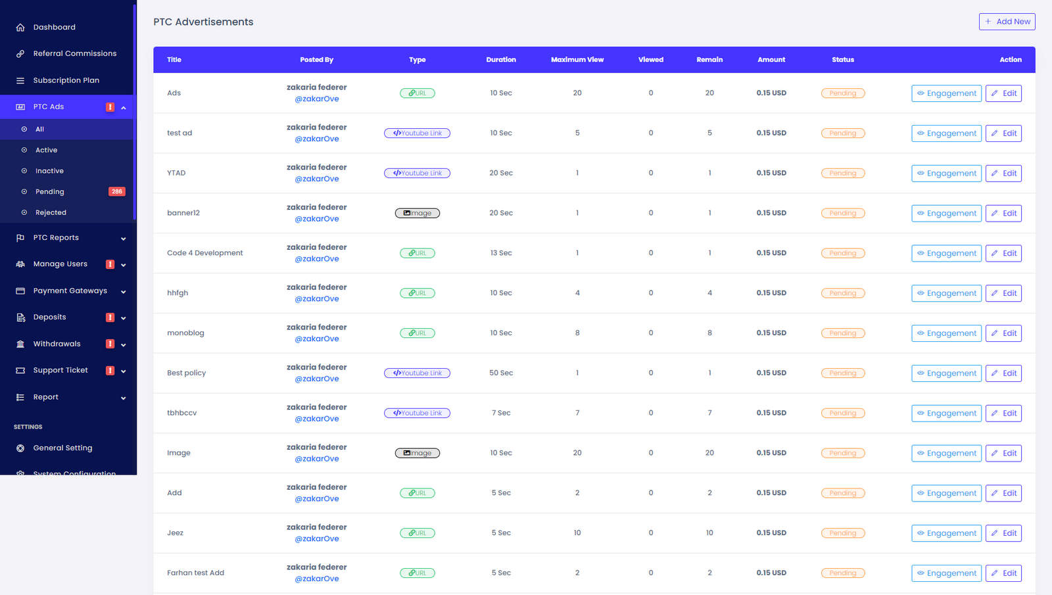The width and height of the screenshot is (1052, 595).
Task: Click the PTC Reports flag icon
Action: (20, 238)
